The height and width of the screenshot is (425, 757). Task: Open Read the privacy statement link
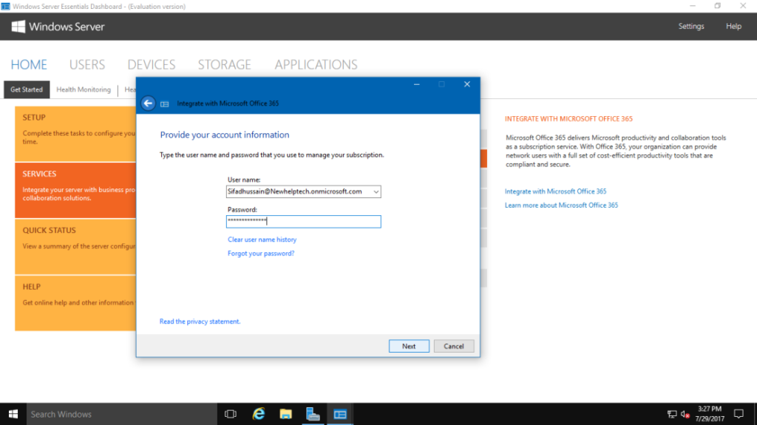(200, 322)
